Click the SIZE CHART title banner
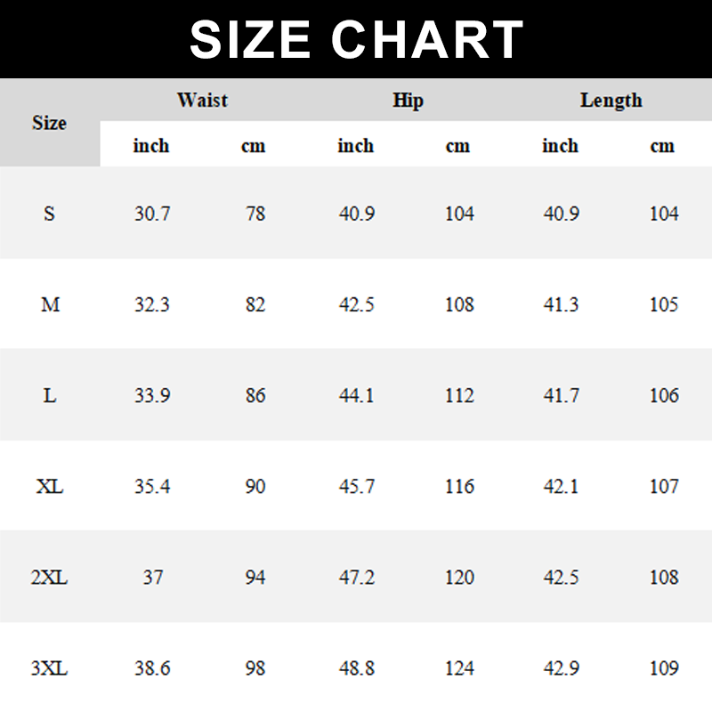The image size is (712, 712). point(356,39)
